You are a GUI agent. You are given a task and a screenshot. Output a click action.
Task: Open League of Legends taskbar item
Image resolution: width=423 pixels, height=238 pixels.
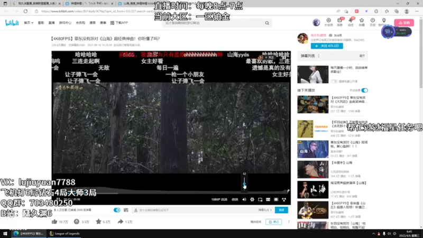[x=65, y=234]
